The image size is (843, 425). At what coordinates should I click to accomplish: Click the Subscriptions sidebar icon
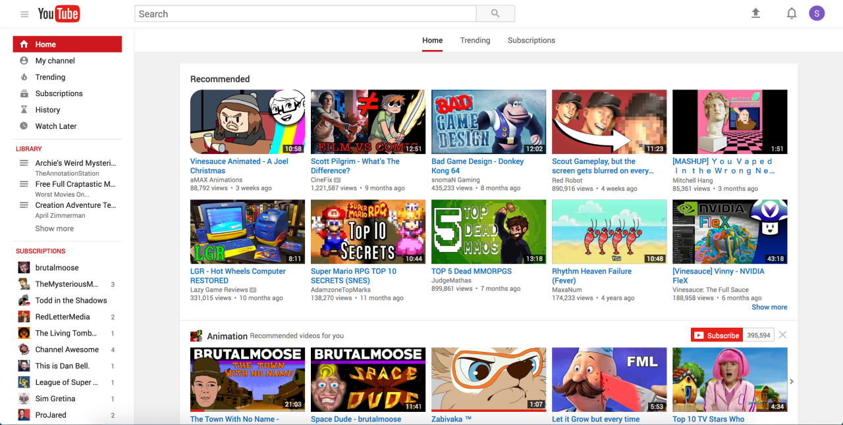point(24,93)
